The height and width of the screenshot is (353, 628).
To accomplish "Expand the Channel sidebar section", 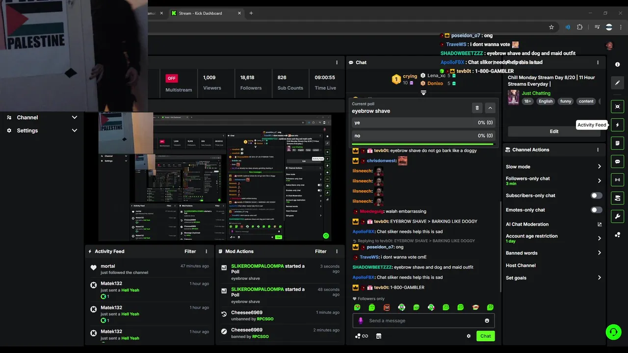I will pyautogui.click(x=75, y=118).
